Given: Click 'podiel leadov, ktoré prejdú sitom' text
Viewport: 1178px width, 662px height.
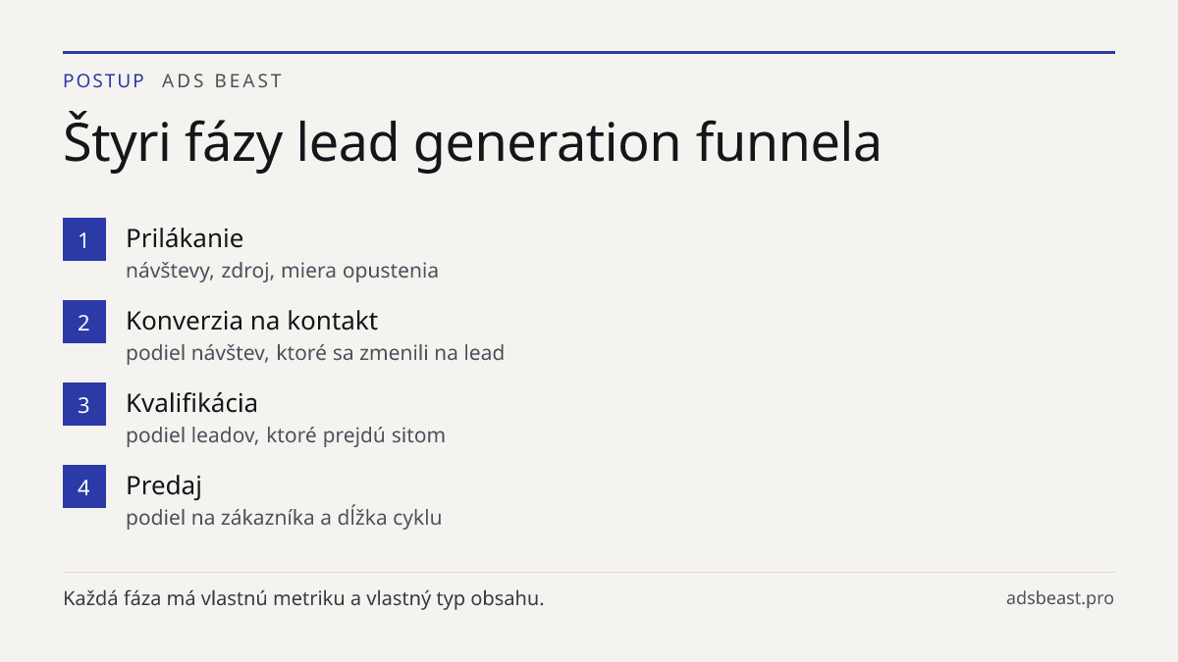Looking at the screenshot, I should click(286, 435).
